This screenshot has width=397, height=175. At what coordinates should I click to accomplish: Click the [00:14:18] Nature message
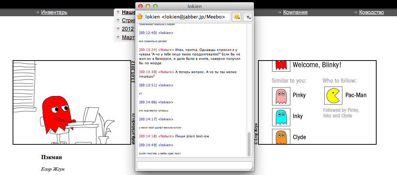[174, 136]
